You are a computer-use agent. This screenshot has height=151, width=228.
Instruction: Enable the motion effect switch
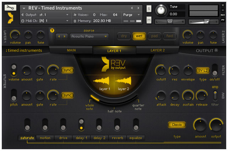[45, 124]
